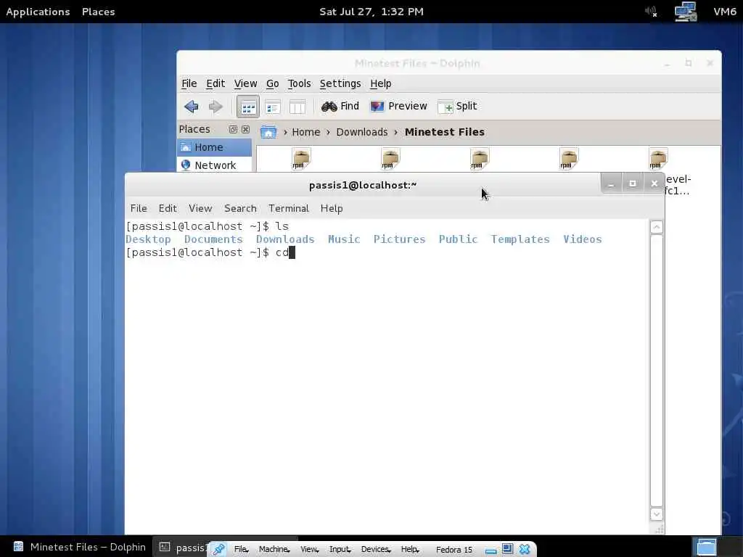Click Minetest Files in the breadcrumb path
The image size is (743, 557).
pos(445,132)
